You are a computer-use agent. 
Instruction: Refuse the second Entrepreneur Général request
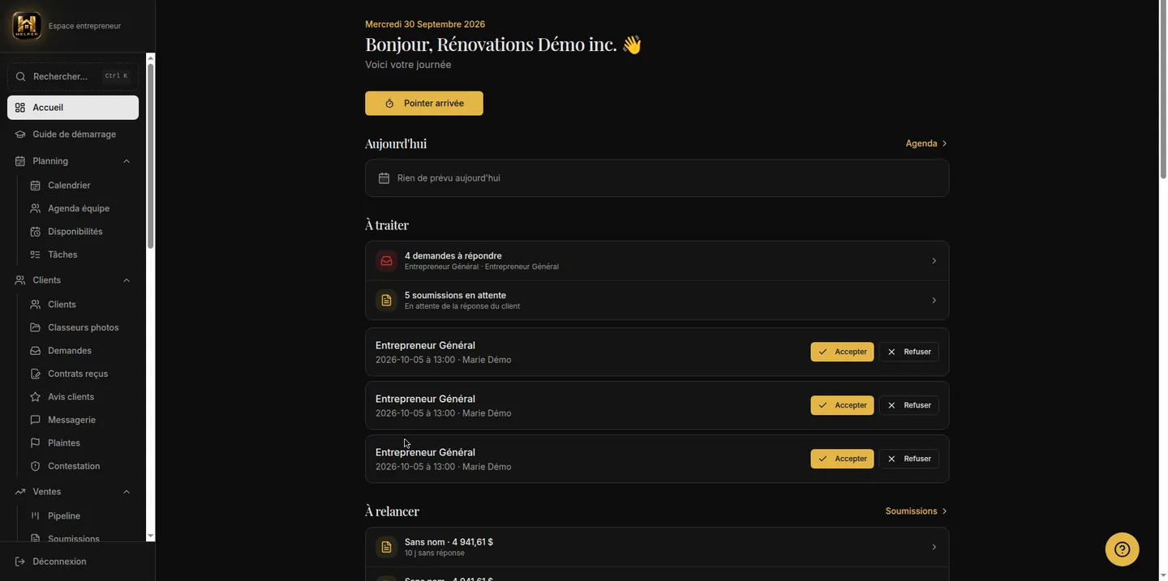[909, 405]
